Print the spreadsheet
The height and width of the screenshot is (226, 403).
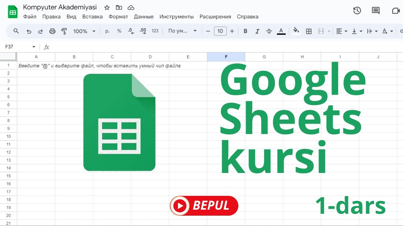52,31
